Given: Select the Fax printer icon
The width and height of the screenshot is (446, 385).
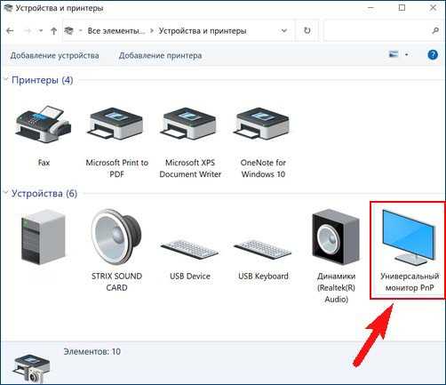Looking at the screenshot, I should pyautogui.click(x=44, y=124).
